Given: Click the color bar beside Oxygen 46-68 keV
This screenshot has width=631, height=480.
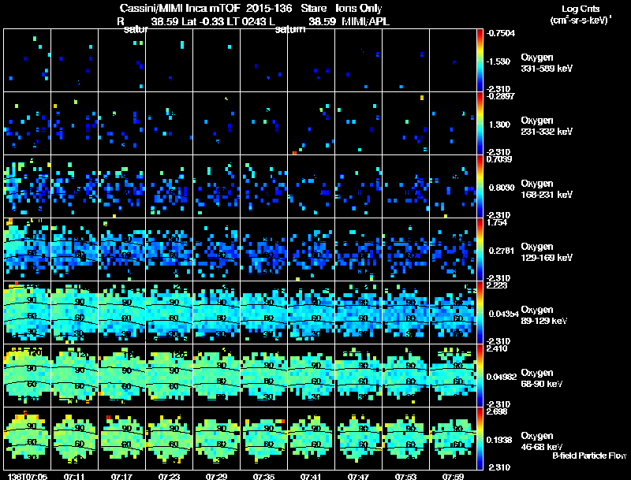Looking at the screenshot, I should coord(480,439).
